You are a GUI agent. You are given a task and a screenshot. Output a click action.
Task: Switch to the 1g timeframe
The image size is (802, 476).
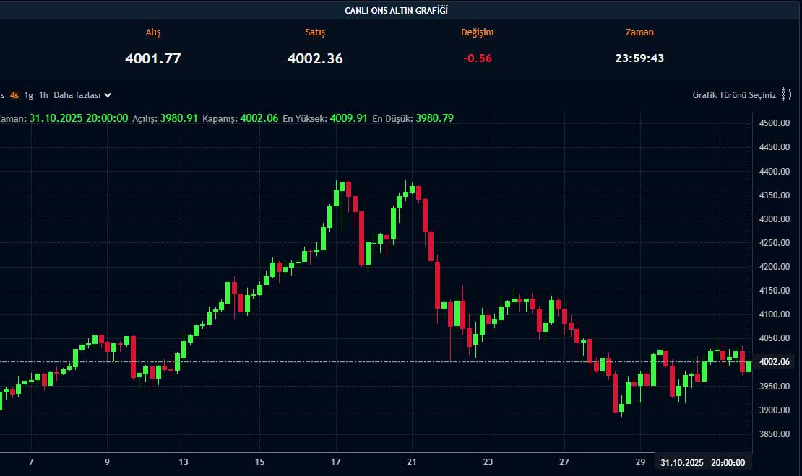point(29,95)
